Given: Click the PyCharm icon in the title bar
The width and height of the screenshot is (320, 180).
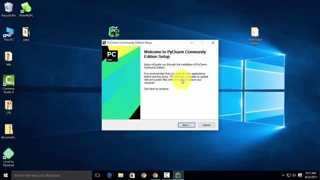Looking at the screenshot, I should [104, 42].
